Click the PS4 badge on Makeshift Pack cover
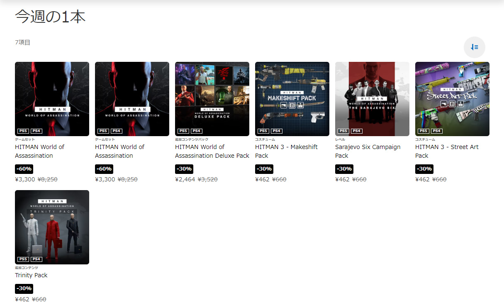This screenshot has height=303, width=504. tap(277, 131)
